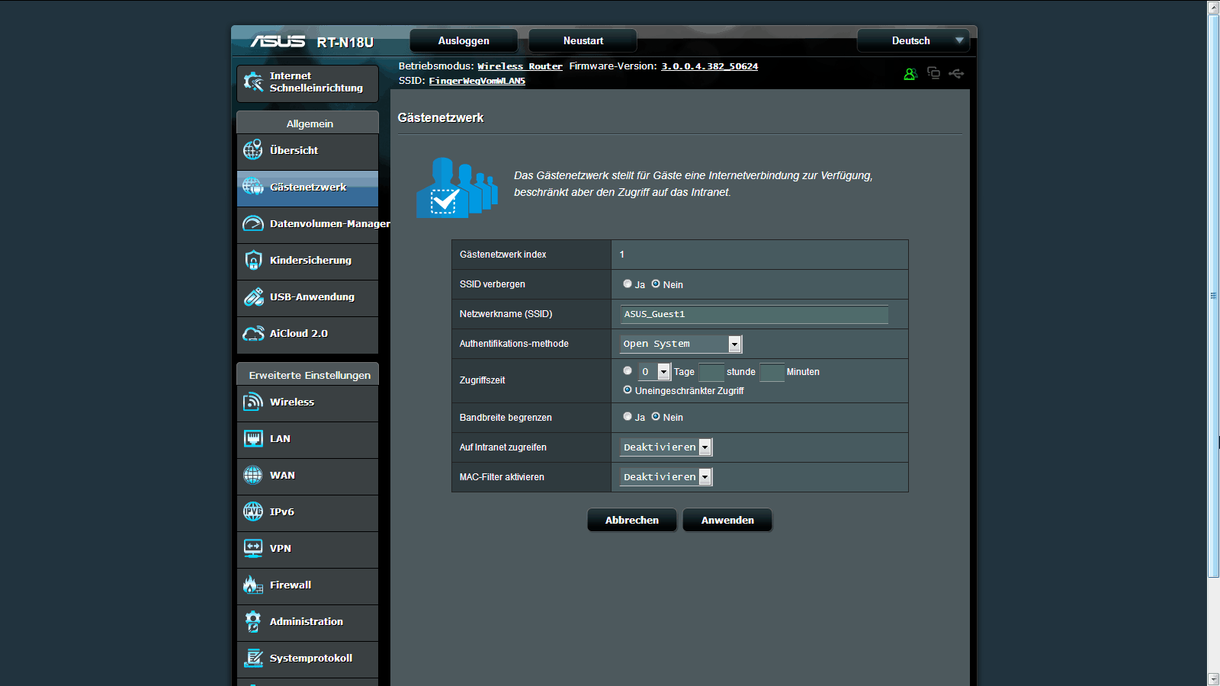Open the Firewall menu item
The width and height of the screenshot is (1220, 686).
coord(307,585)
